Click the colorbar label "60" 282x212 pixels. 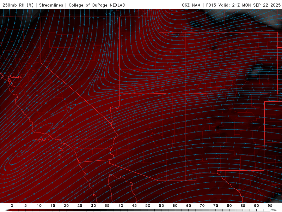point(175,206)
